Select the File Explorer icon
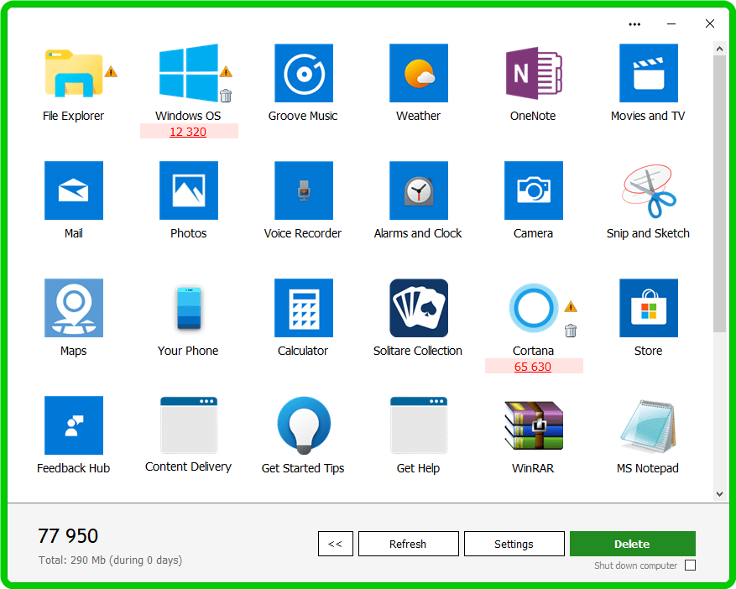 point(74,73)
